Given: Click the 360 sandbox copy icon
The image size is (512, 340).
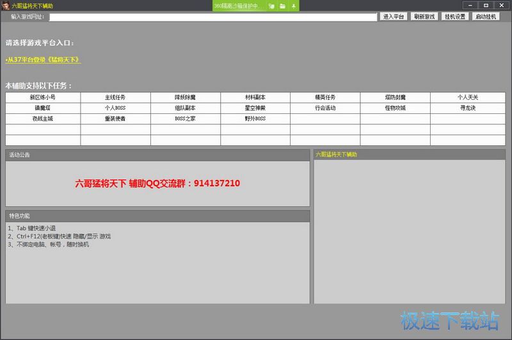Looking at the screenshot, I should click(x=271, y=6).
